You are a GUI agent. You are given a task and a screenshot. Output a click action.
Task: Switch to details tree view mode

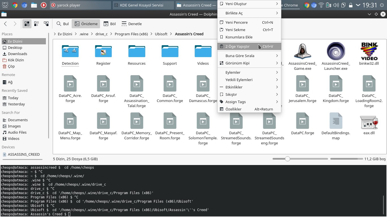pyautogui.click(x=46, y=24)
